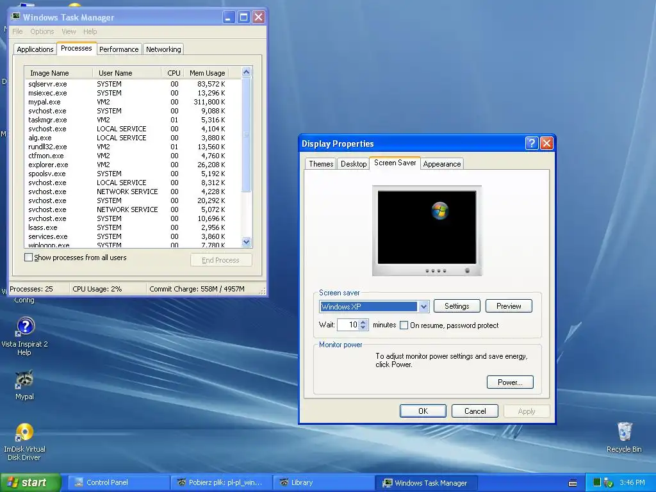Open the Recycle Bin desktop icon

tap(624, 432)
